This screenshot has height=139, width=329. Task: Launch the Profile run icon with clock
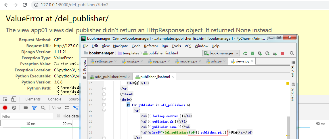point(267,53)
